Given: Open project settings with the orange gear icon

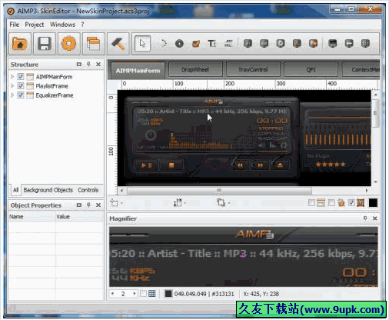Looking at the screenshot, I should click(x=69, y=44).
